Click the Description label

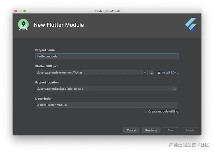point(44,98)
